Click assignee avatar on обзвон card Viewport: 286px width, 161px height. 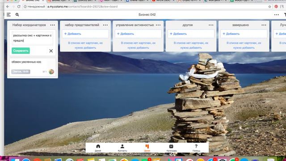(x=51, y=72)
